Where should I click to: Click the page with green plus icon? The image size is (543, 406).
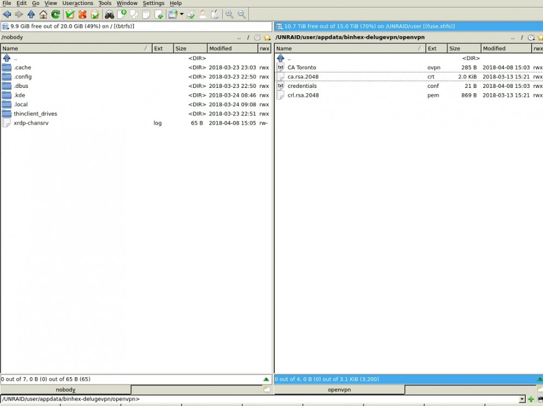pos(159,14)
